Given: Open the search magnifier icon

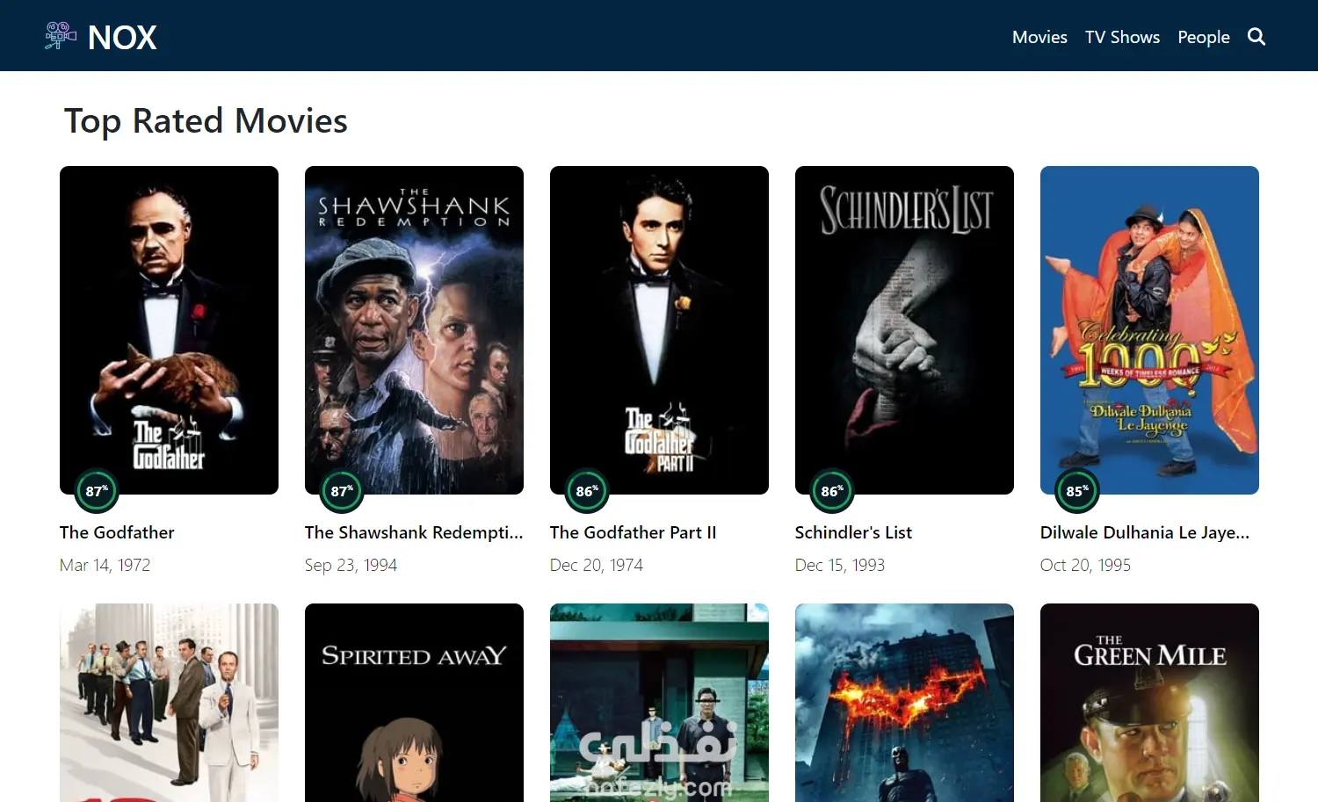Looking at the screenshot, I should pyautogui.click(x=1256, y=37).
